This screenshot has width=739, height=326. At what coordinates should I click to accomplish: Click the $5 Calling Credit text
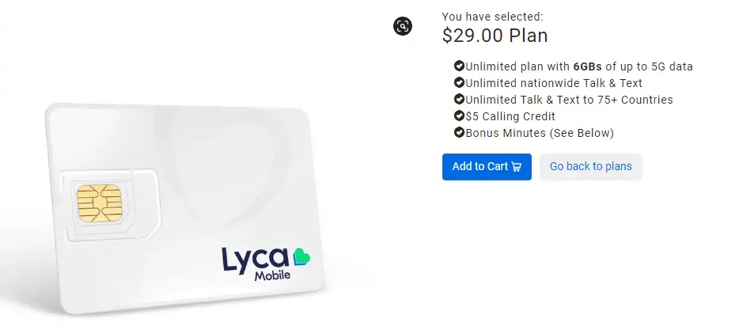point(510,116)
